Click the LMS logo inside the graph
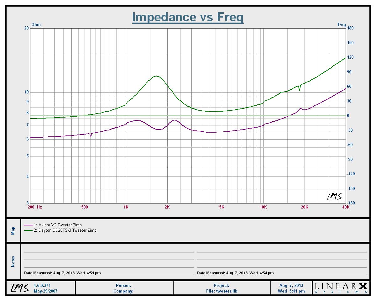 pyautogui.click(x=335, y=196)
